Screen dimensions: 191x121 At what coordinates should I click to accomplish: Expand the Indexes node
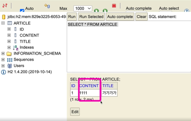(9, 47)
